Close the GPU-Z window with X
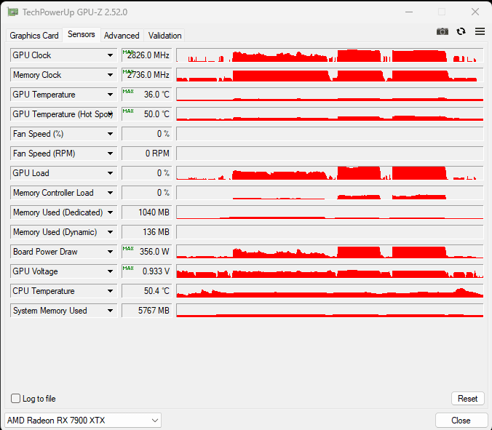The width and height of the screenshot is (492, 430). (475, 12)
